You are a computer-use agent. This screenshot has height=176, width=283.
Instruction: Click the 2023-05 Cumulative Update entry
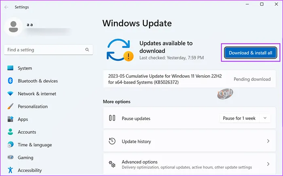click(x=189, y=79)
